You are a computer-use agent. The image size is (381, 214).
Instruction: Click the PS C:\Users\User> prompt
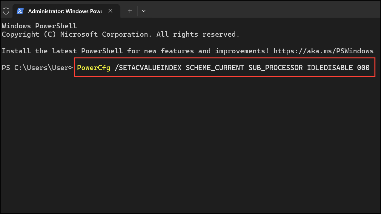[x=37, y=68]
